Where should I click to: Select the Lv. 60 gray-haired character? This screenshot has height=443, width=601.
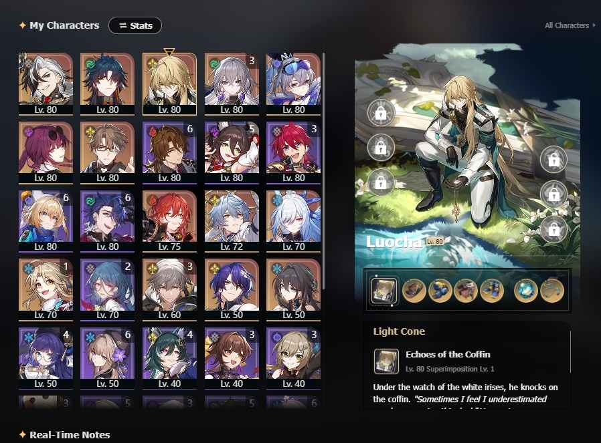pyautogui.click(x=169, y=289)
